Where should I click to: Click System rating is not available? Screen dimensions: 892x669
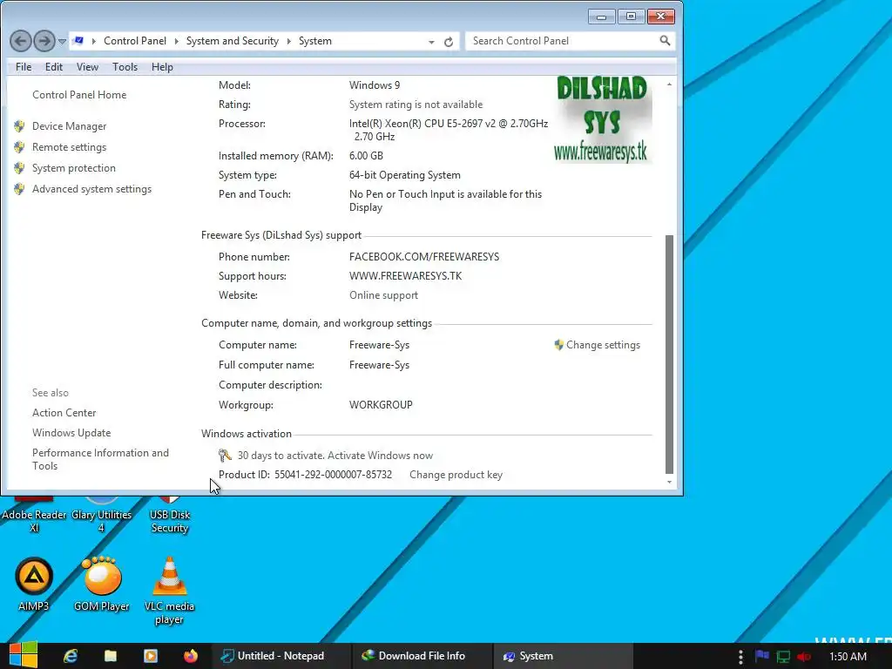click(x=416, y=105)
